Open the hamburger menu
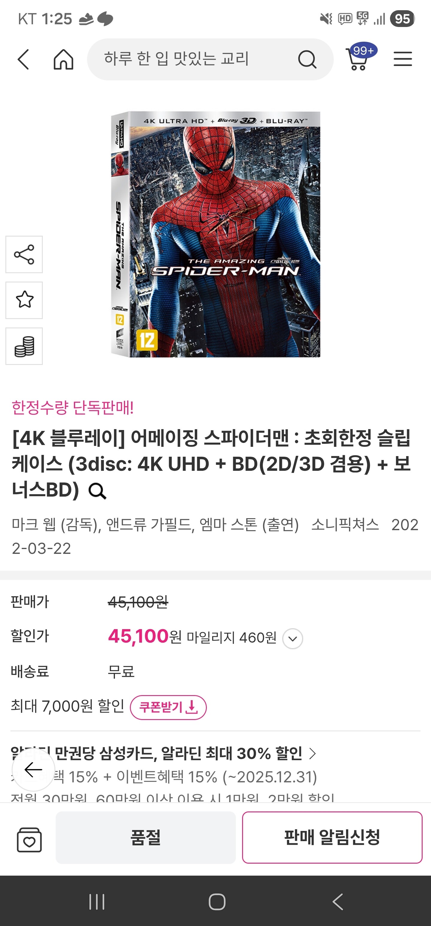 click(x=403, y=59)
